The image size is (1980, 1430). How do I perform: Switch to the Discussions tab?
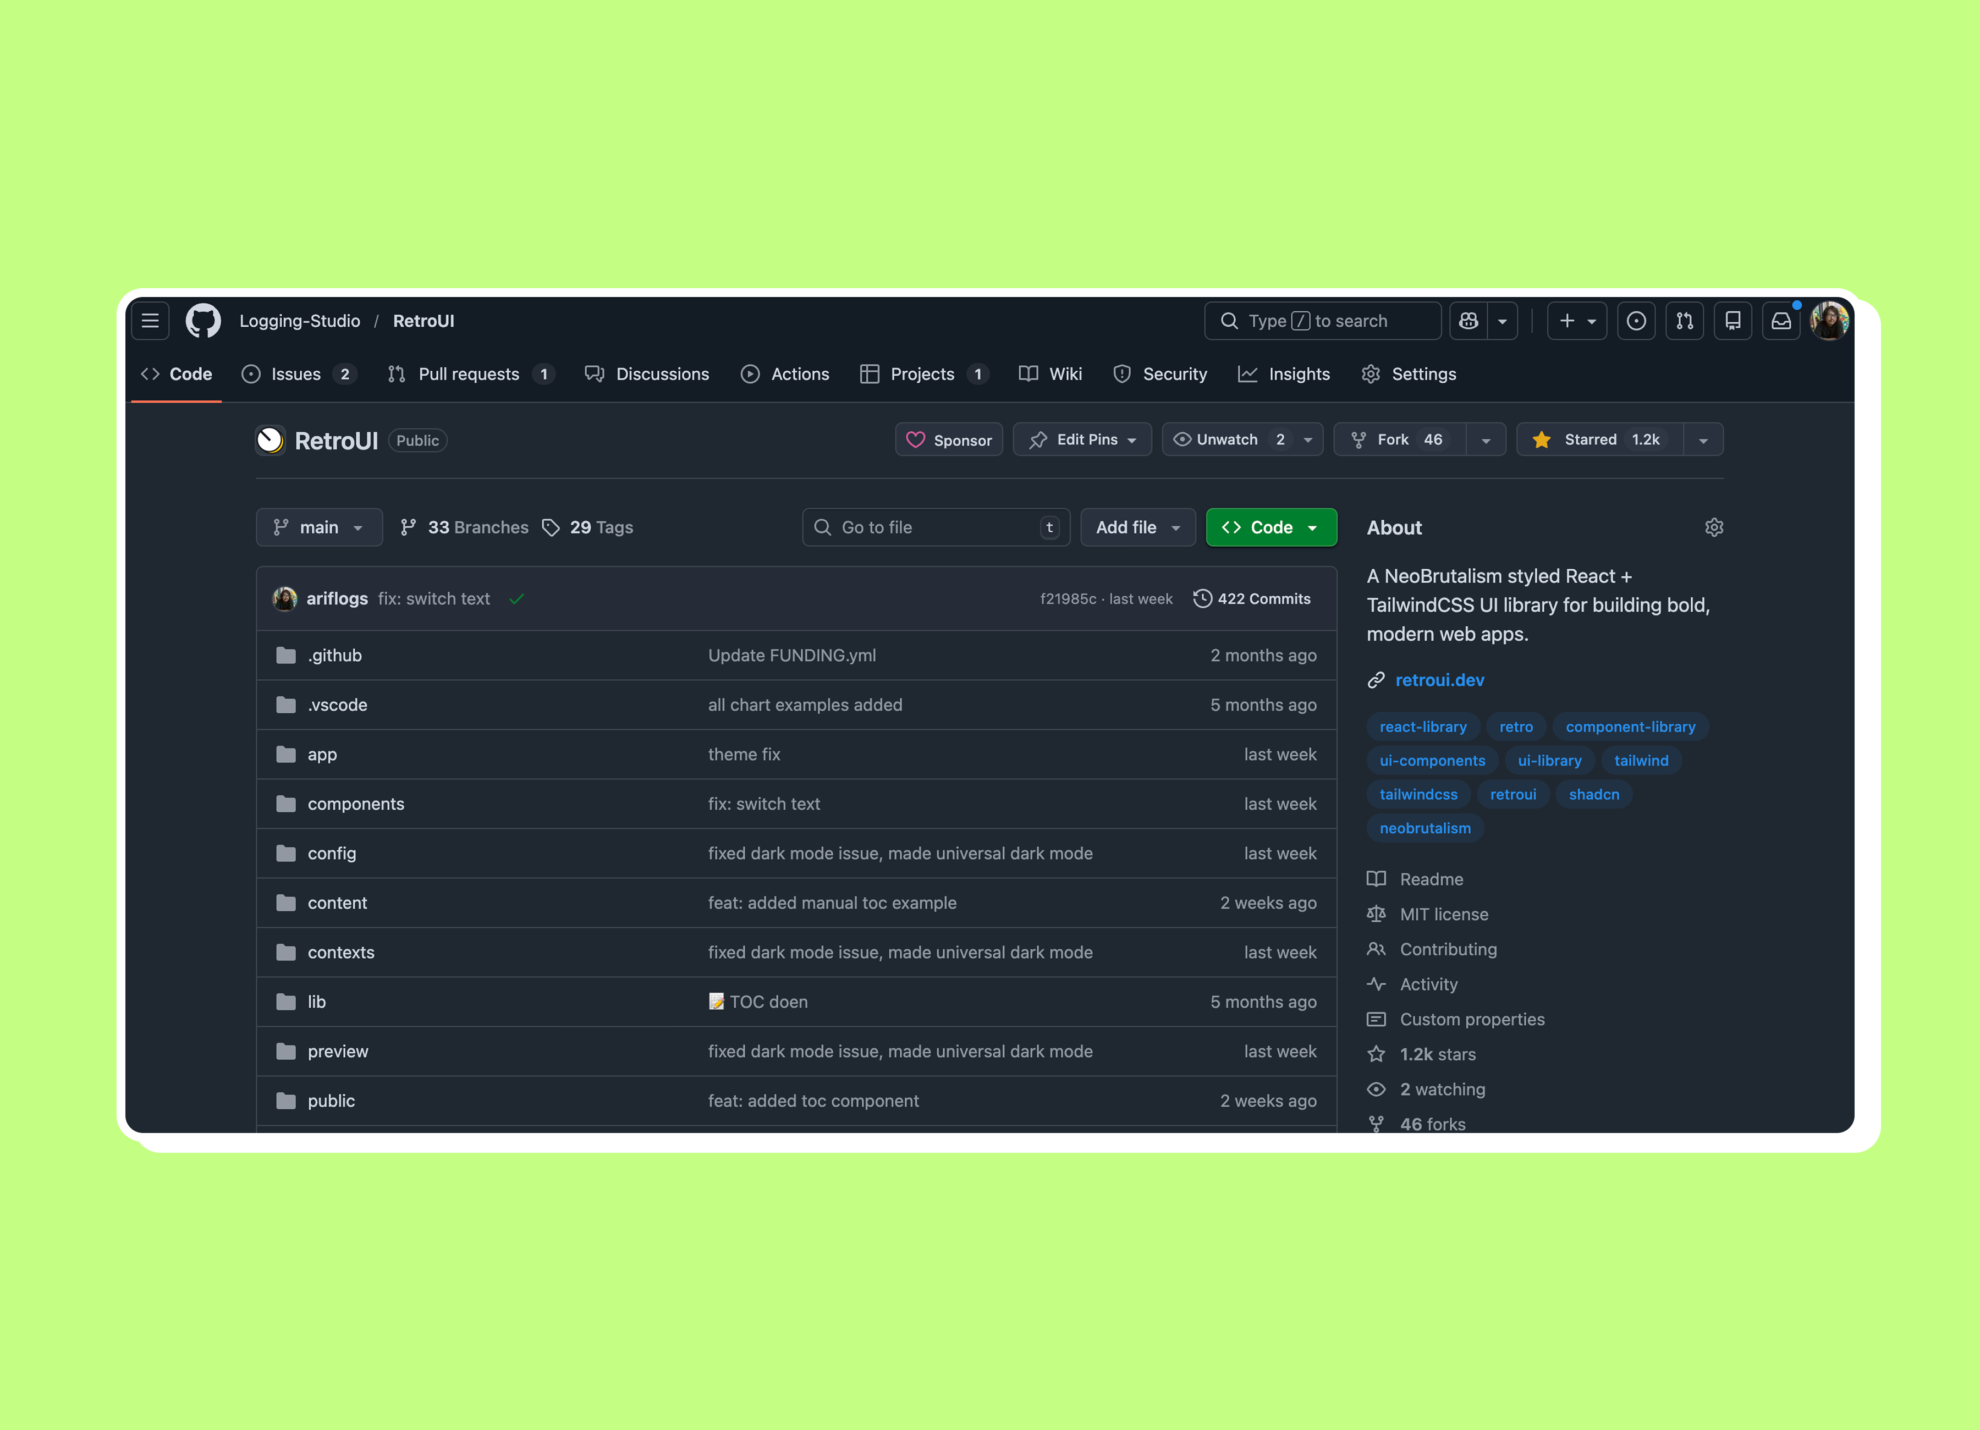click(x=647, y=373)
